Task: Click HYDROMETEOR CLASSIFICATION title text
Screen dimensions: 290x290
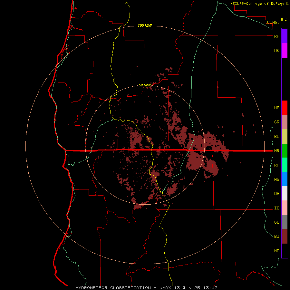Action: point(113,288)
